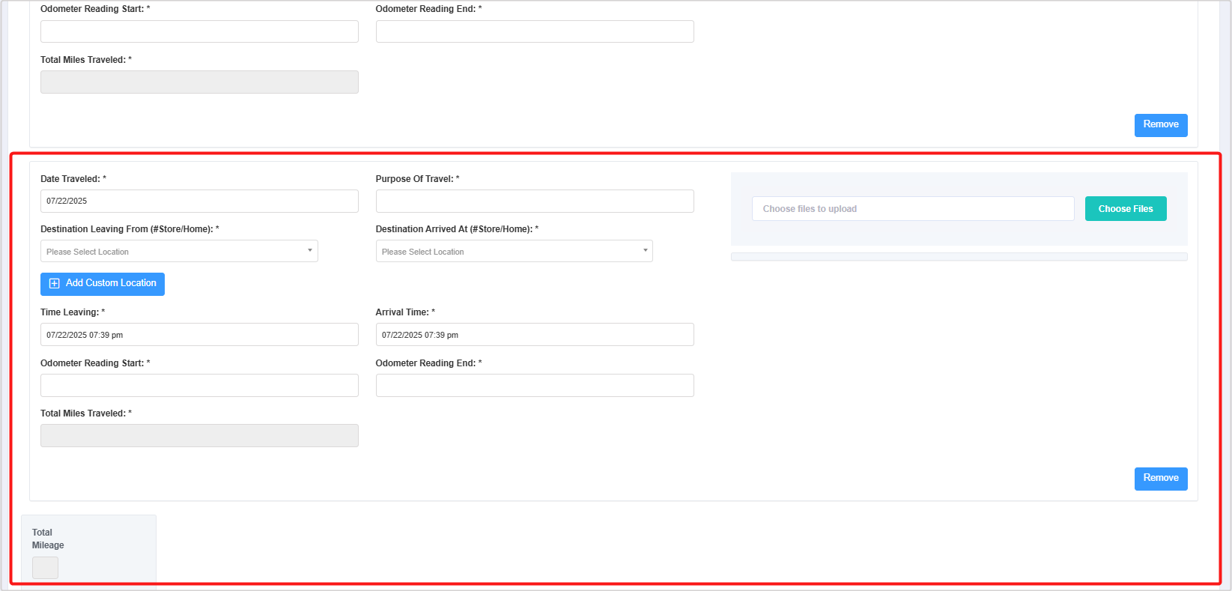Click Odometer Reading End field below Arrival Time
The image size is (1232, 591).
pos(534,386)
